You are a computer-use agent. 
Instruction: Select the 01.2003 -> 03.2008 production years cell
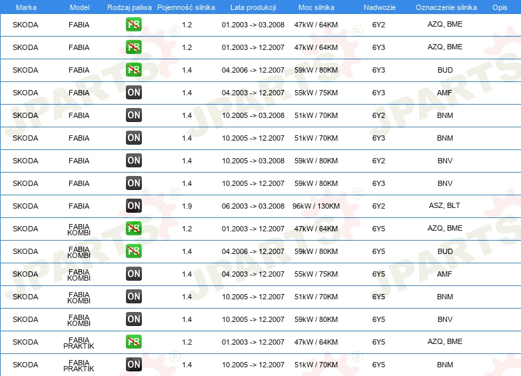pos(253,25)
